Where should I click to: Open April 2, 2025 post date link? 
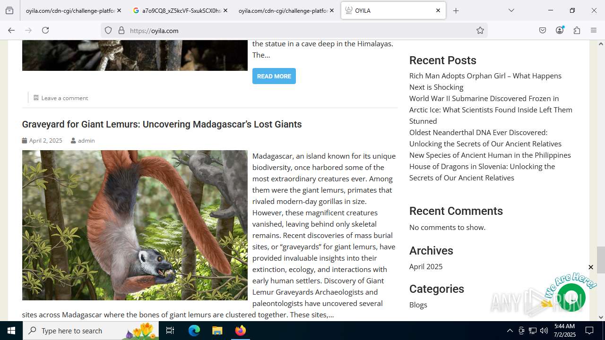pos(45,141)
